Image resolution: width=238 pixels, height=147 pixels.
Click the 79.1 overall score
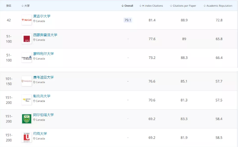click(x=128, y=20)
